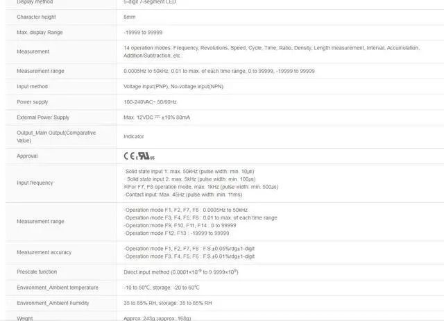Click the Environment_Ambient temperature label
444x321 pixels.
[58, 288]
